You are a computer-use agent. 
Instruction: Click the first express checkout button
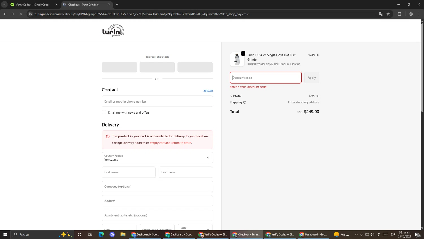point(119,67)
